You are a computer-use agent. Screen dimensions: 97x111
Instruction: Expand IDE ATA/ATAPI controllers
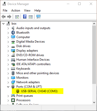[x=8, y=64]
